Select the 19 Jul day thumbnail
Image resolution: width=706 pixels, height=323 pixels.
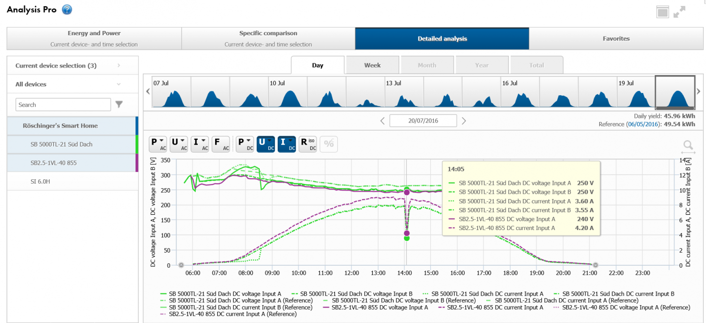pos(635,93)
